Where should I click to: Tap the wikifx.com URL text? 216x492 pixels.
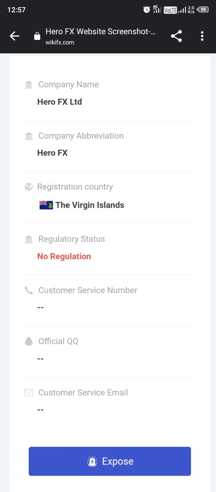(60, 42)
